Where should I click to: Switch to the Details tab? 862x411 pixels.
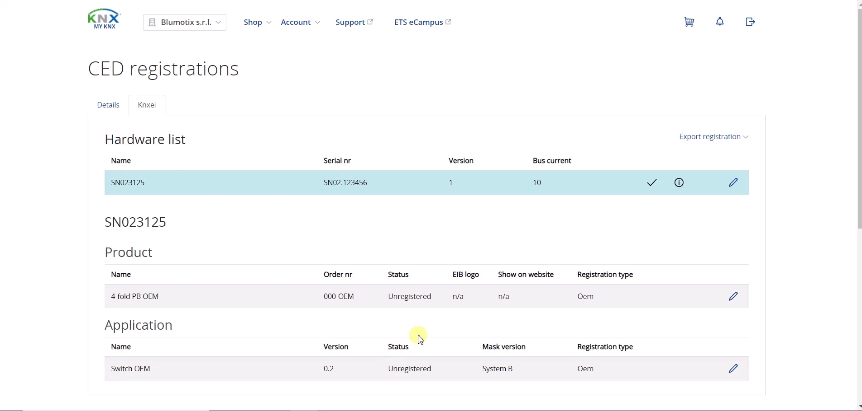pos(108,105)
